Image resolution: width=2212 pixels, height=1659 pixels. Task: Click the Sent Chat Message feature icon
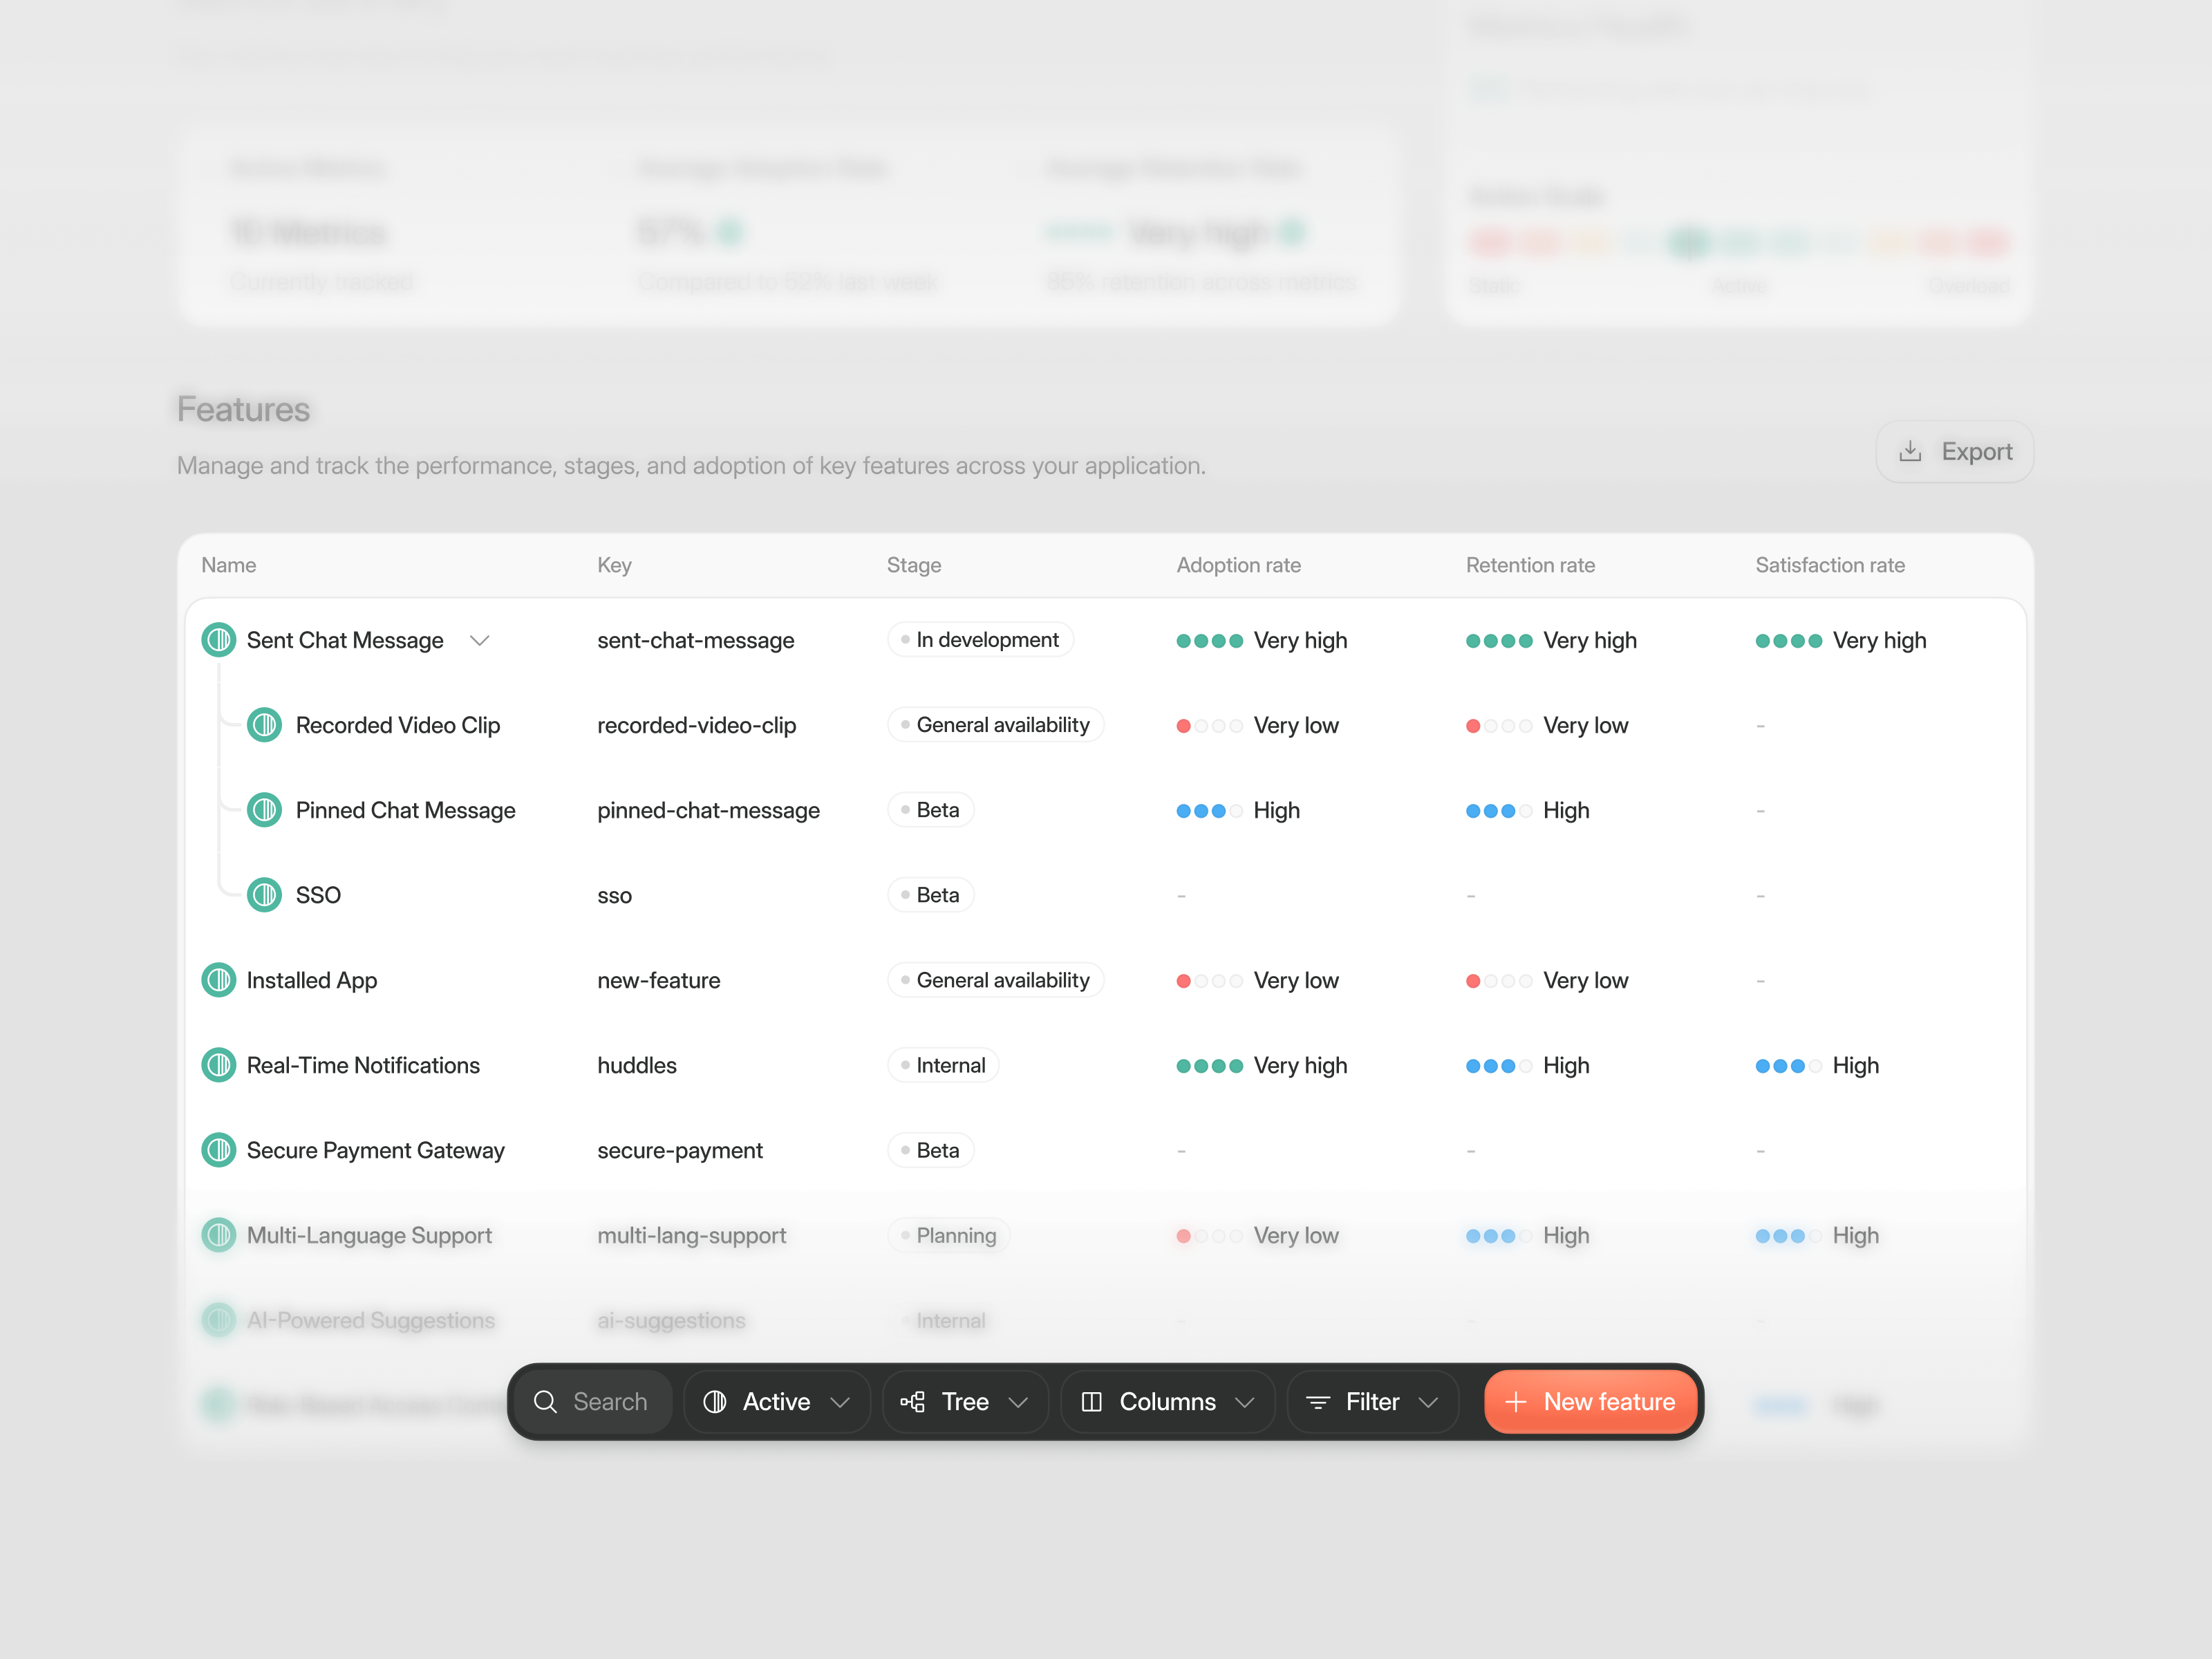[218, 640]
